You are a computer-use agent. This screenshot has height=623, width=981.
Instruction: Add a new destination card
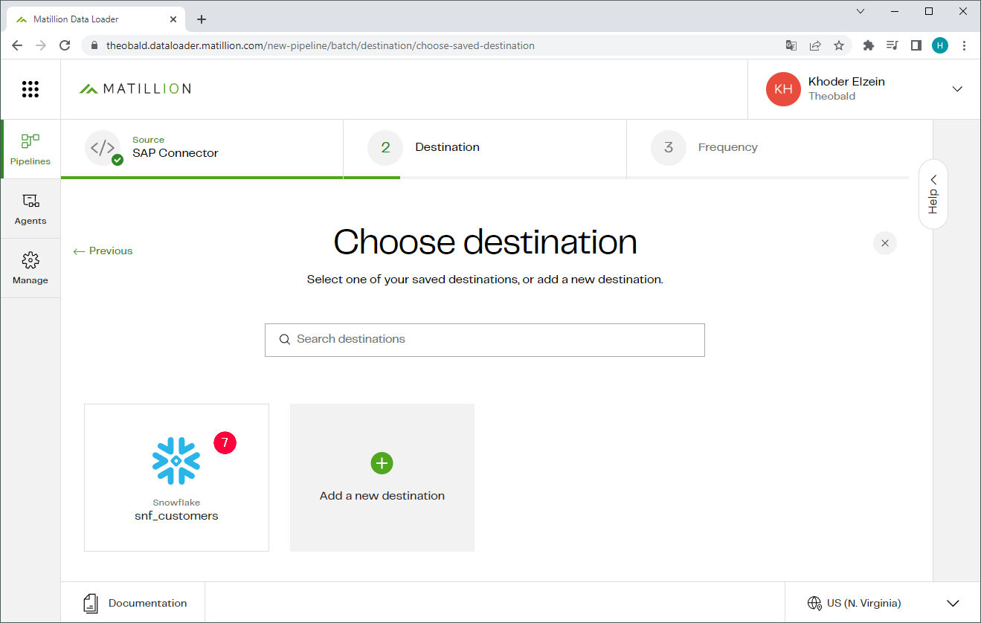pos(382,477)
